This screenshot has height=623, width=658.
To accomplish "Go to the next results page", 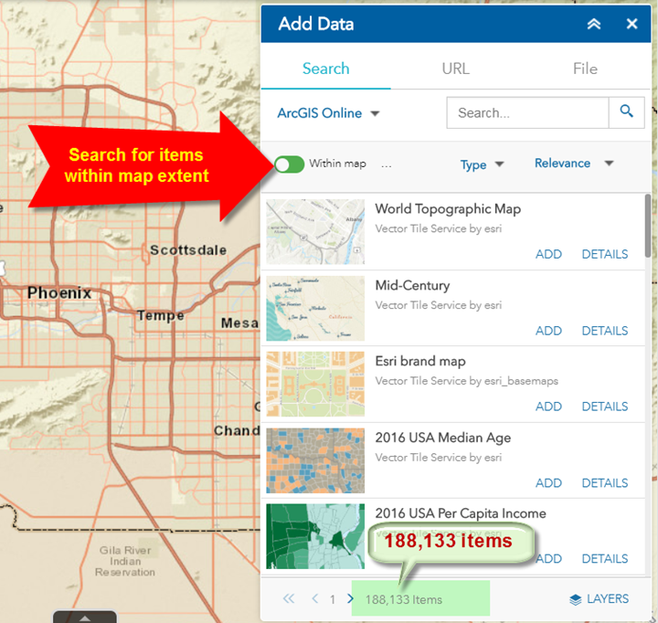I will click(x=350, y=599).
